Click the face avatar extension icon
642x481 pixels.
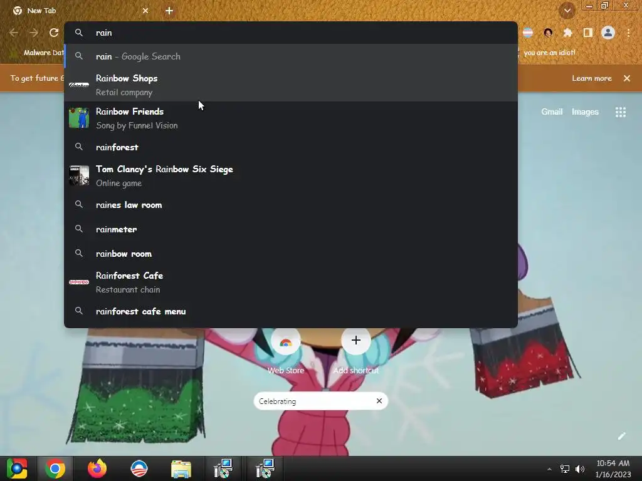548,33
